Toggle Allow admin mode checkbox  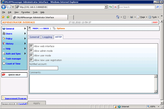coord(31,51)
